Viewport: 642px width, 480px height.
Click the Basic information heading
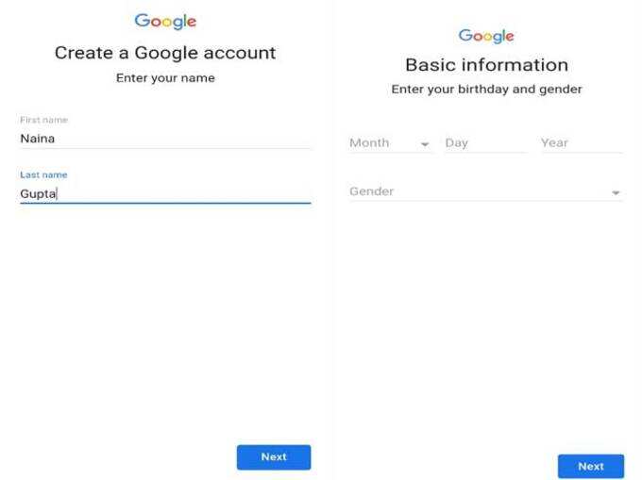tap(486, 65)
